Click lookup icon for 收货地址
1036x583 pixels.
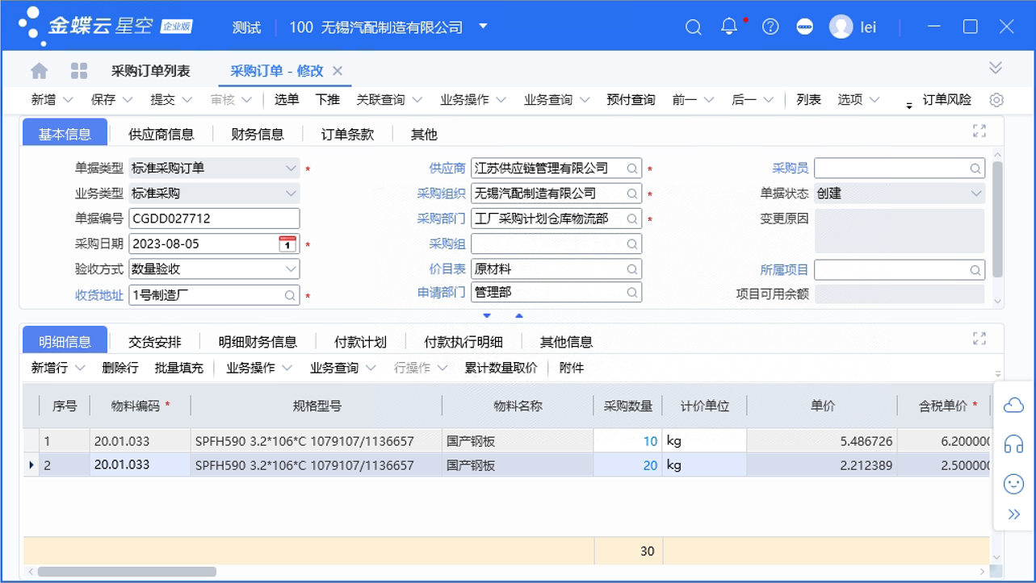290,295
